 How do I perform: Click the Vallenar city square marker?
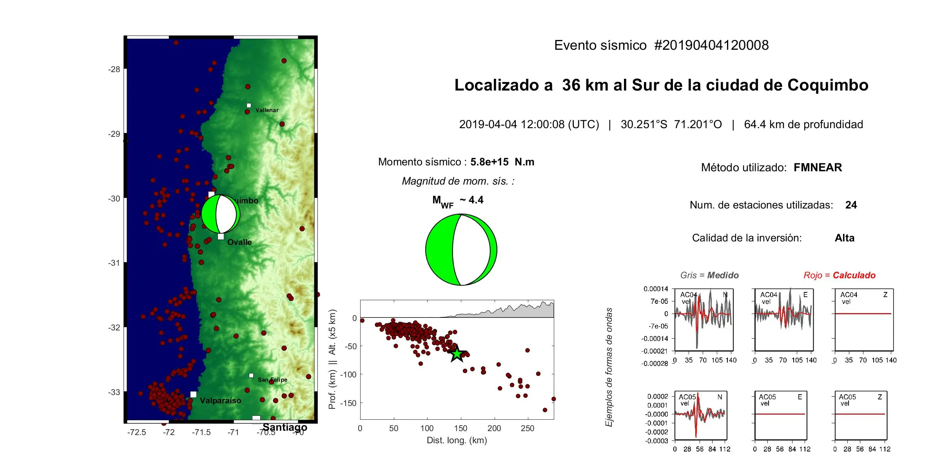(x=249, y=105)
